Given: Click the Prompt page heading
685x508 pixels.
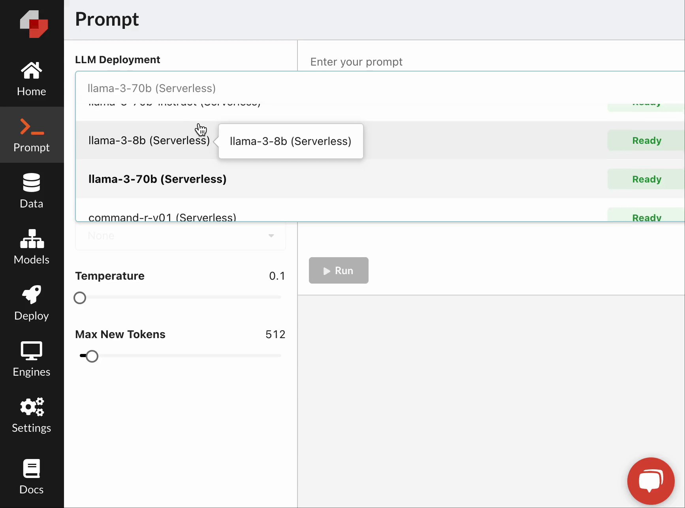Looking at the screenshot, I should (107, 19).
